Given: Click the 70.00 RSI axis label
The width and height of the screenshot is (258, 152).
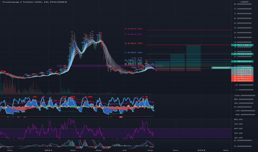Looking at the screenshot, I should (x=238, y=124).
